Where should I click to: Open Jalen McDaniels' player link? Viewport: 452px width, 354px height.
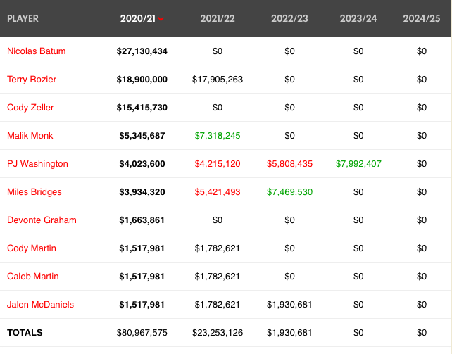[40, 305]
